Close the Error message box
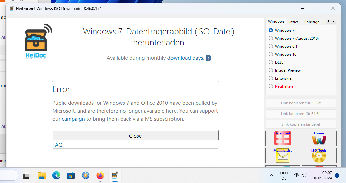346x183 pixels. [x=135, y=136]
